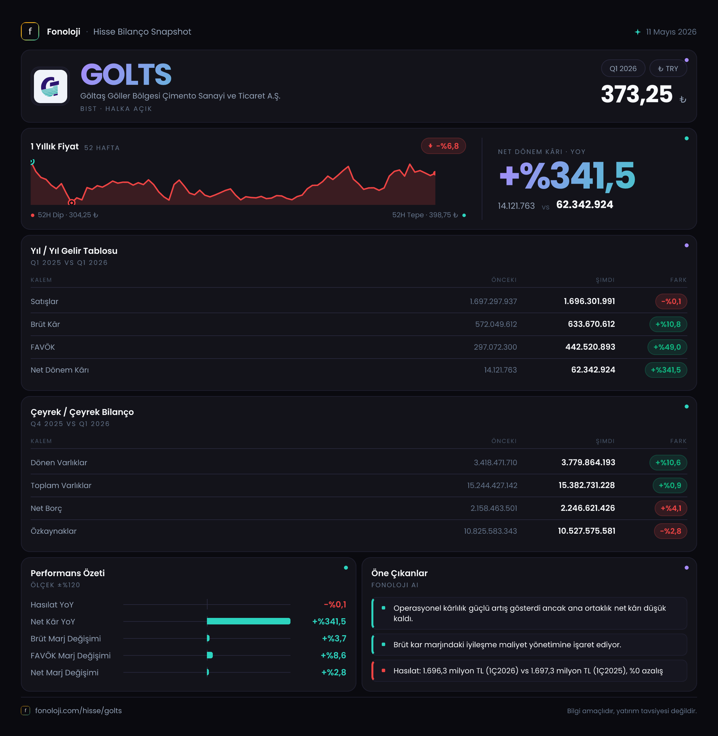
Task: Click the Hasılat 1.696,3 milyon TL highlight
Action: 529,670
